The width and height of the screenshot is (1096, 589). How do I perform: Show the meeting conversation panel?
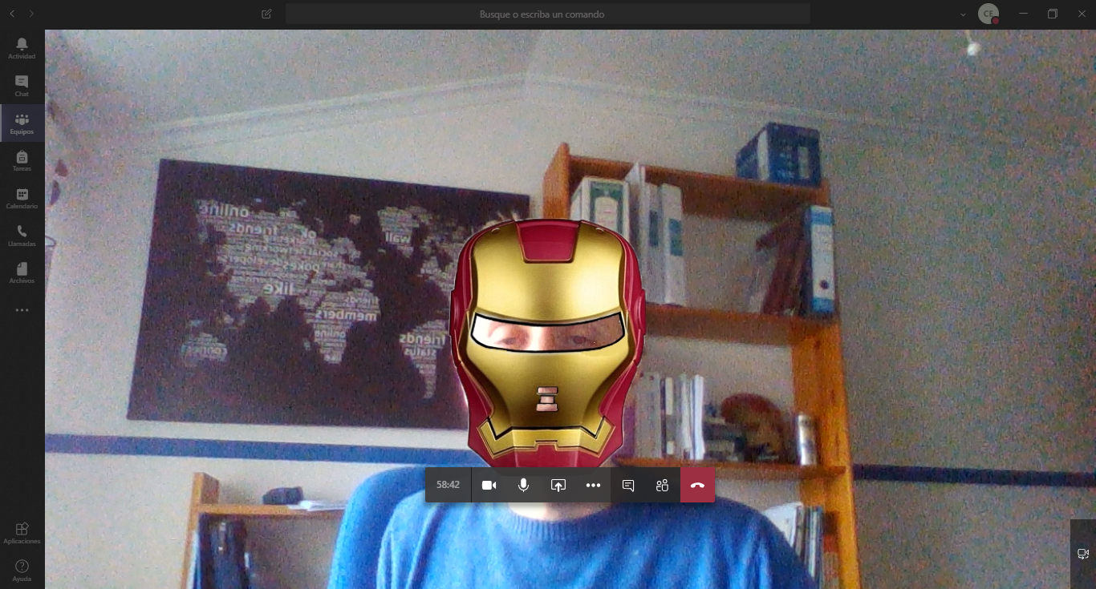tap(628, 485)
